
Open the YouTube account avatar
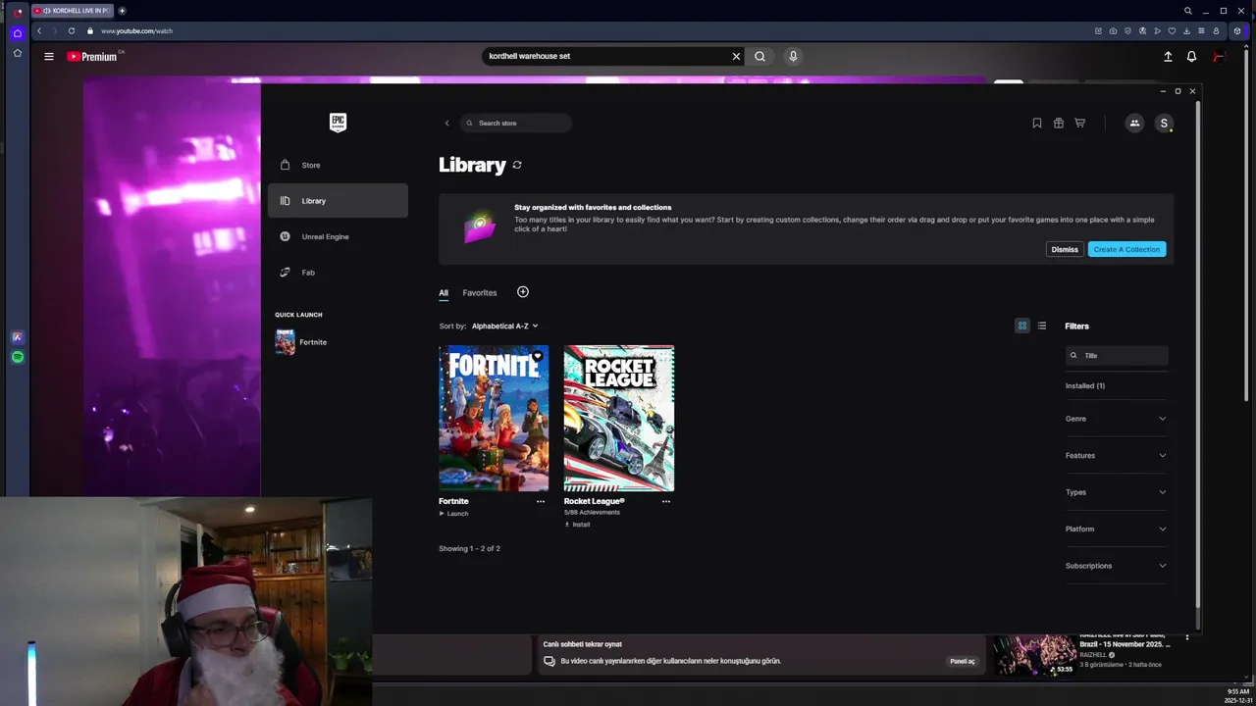pos(1219,57)
